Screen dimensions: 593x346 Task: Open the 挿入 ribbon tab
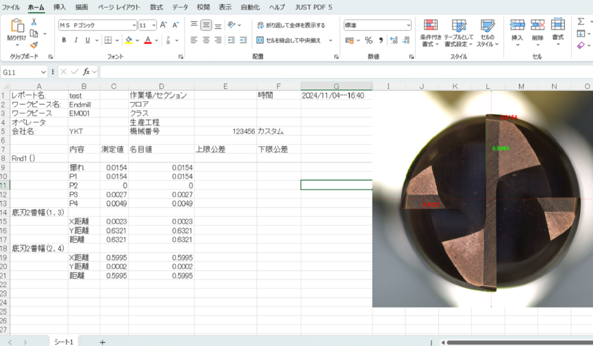tap(60, 7)
